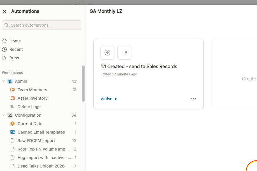257x171 pixels.
Task: Select Dead Talks Upload 2026
Action: pyautogui.click(x=41, y=166)
